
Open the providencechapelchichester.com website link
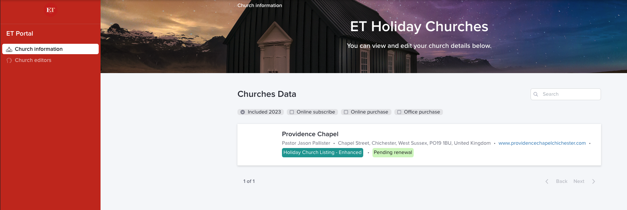[542, 143]
